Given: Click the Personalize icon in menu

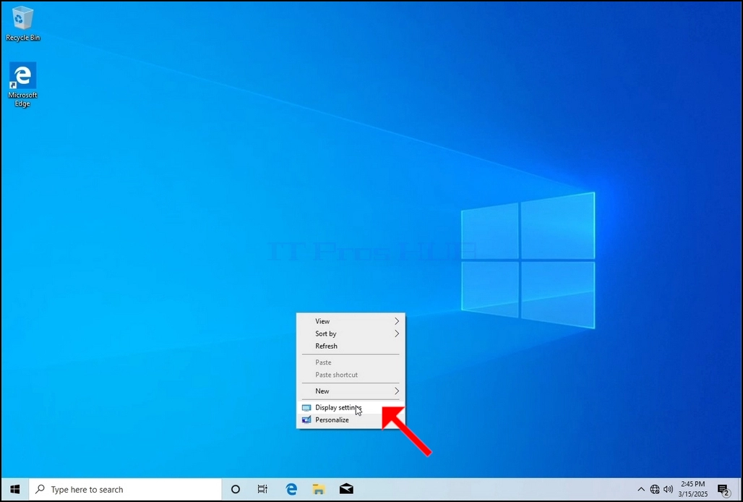Looking at the screenshot, I should click(x=306, y=420).
